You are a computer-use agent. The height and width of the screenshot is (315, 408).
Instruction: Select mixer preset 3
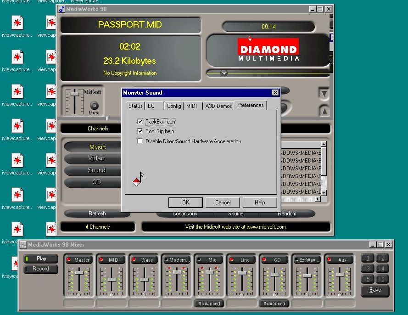pos(368,269)
